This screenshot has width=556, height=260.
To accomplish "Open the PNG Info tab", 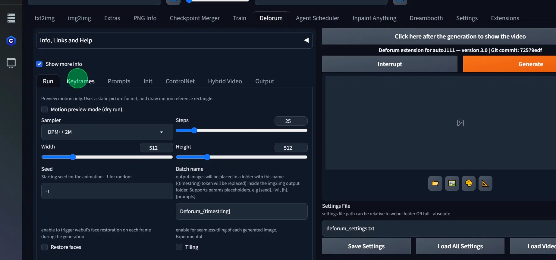I will [145, 18].
